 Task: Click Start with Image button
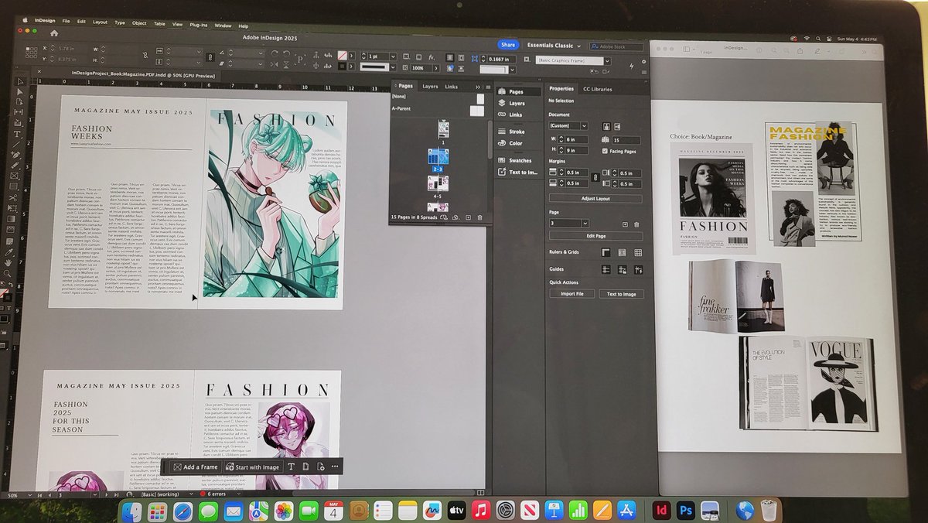pyautogui.click(x=253, y=467)
